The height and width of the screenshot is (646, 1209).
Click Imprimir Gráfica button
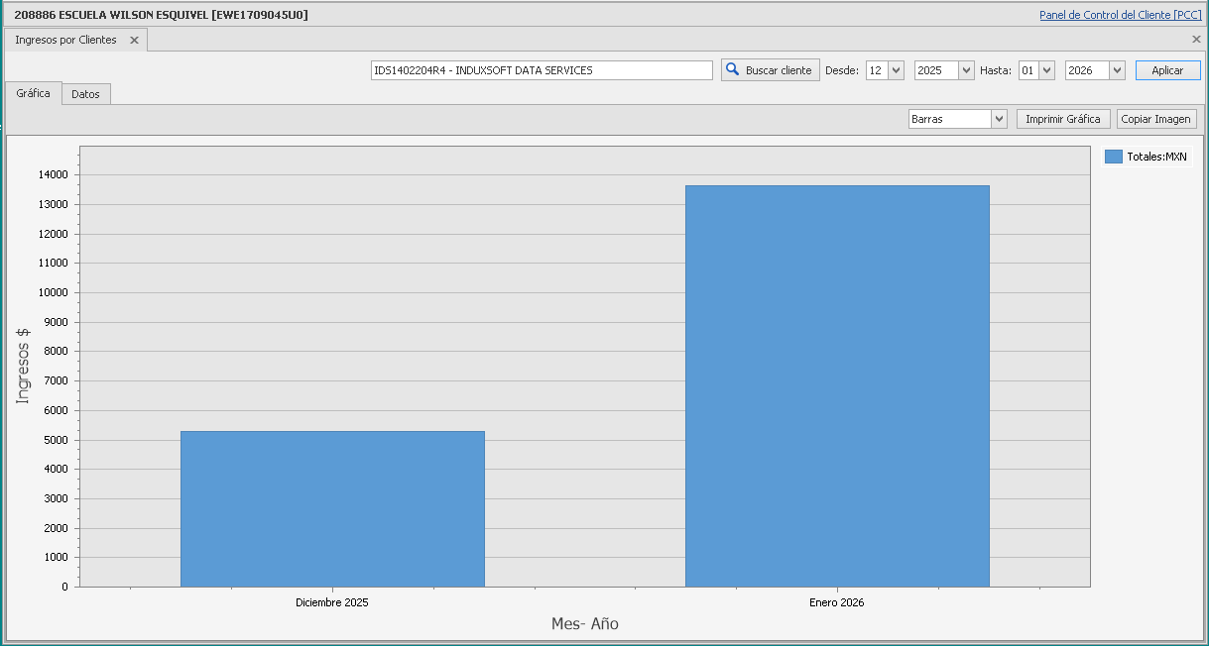pos(1062,119)
